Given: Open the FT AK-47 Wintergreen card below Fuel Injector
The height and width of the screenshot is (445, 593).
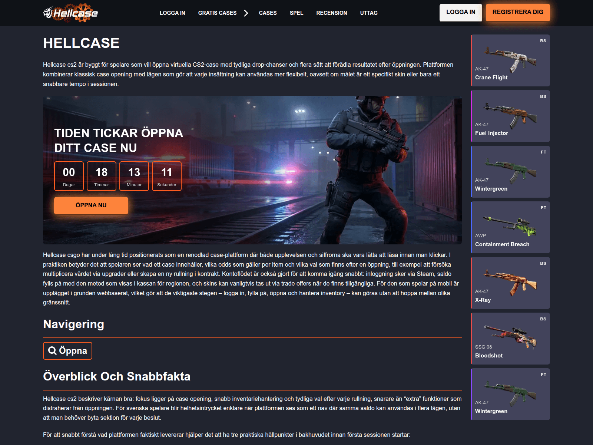Looking at the screenshot, I should coord(510,172).
